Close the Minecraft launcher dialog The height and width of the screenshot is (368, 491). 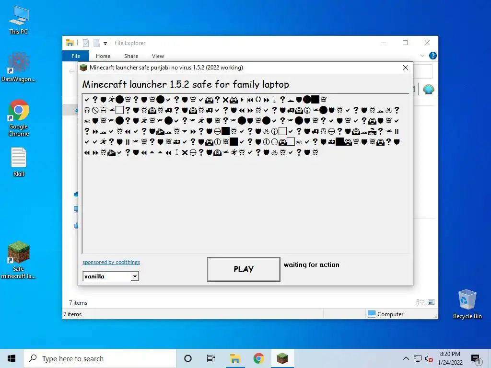point(406,68)
